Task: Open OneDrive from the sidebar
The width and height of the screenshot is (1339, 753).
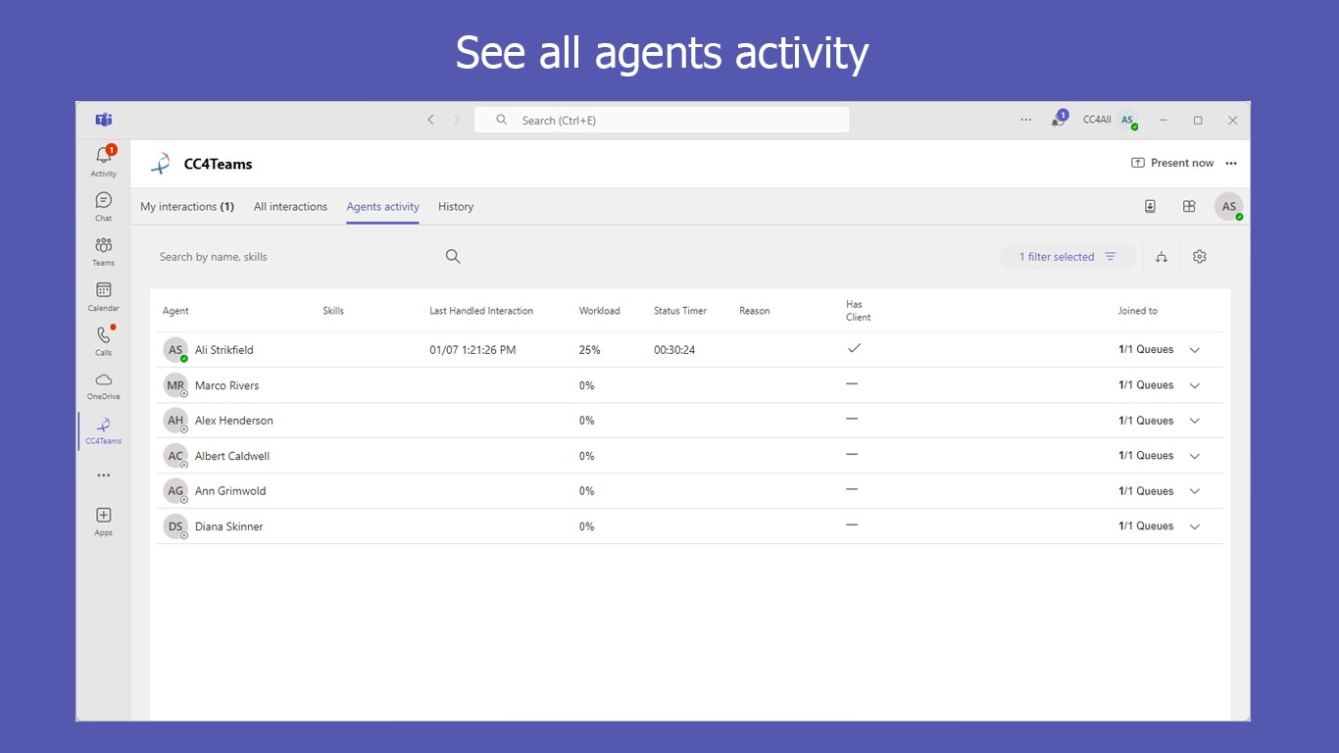Action: coord(104,385)
